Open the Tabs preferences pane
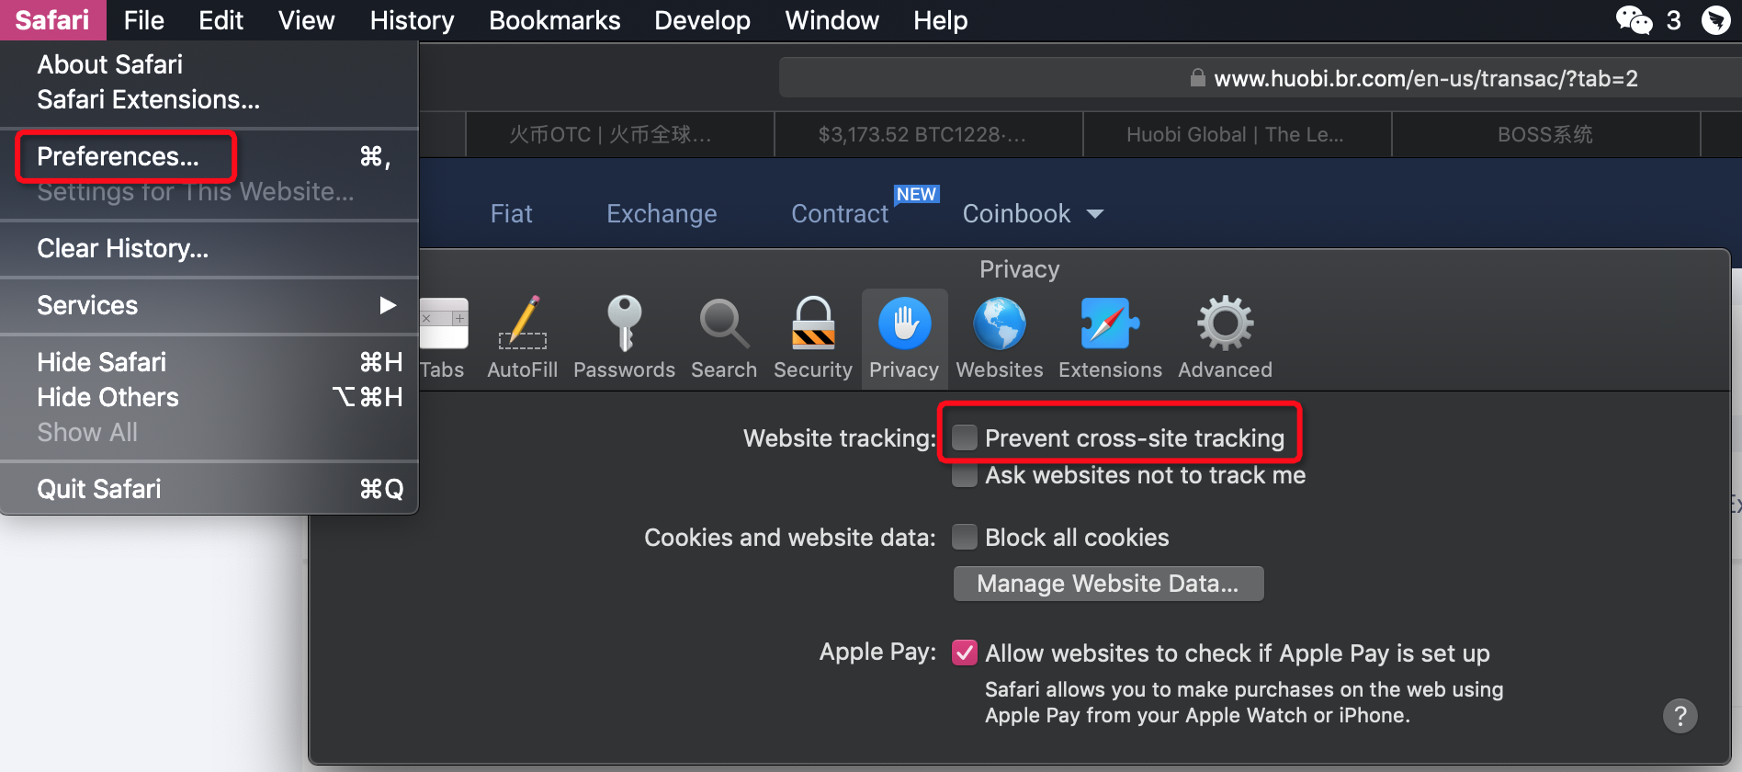 (444, 337)
